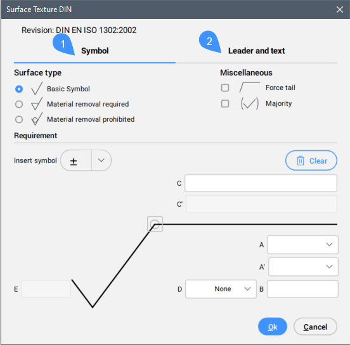Select the Symbol tab

[95, 51]
